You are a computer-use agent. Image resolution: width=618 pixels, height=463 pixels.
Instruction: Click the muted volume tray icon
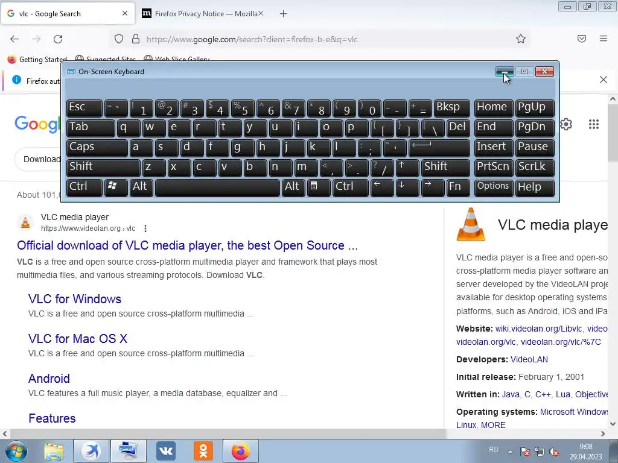click(x=555, y=452)
